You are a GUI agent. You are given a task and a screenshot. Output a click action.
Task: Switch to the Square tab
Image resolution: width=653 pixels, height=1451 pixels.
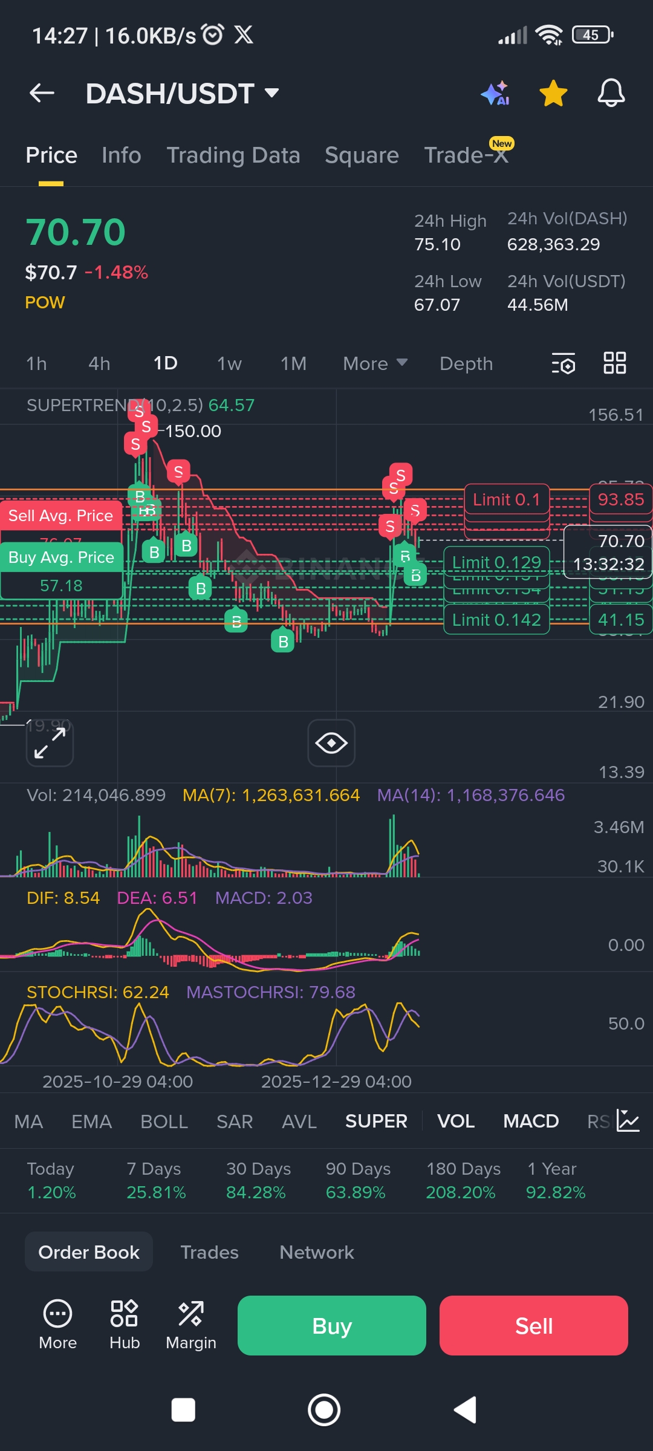click(362, 155)
